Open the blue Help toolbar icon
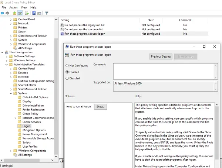Screen dimensions: 222x168 coord(35,13)
